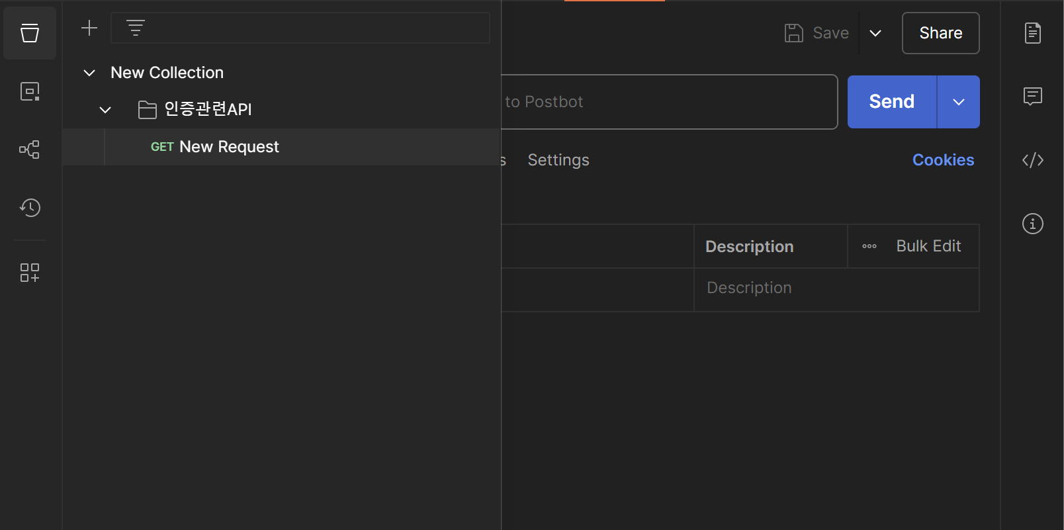Open the Documentation icon in right sidebar
Screen dimensions: 1064x530
(1033, 33)
